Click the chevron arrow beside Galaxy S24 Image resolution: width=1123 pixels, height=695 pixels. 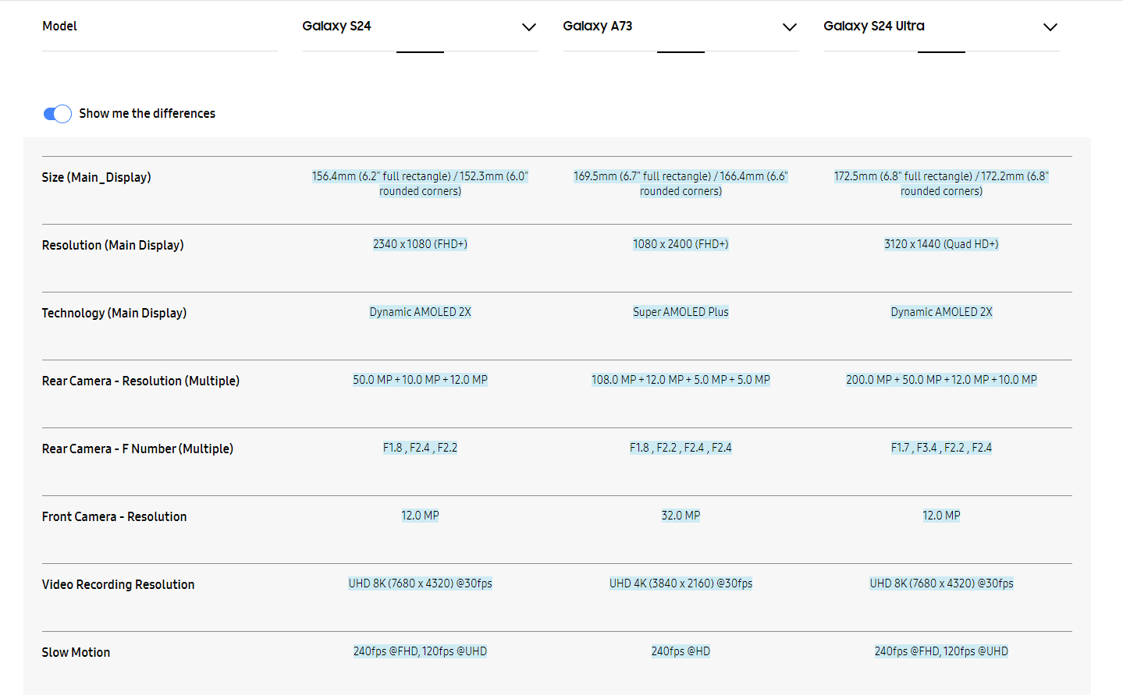(x=529, y=27)
